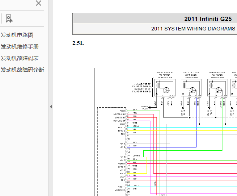The width and height of the screenshot is (237, 196).
Task: Click the 2.5L section heading
Action: pyautogui.click(x=78, y=43)
